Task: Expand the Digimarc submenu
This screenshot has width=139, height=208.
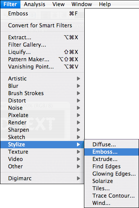Action: (42, 178)
